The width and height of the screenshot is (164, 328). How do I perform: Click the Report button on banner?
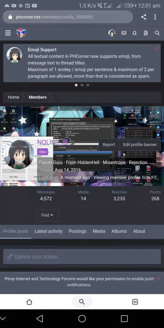coord(109,145)
